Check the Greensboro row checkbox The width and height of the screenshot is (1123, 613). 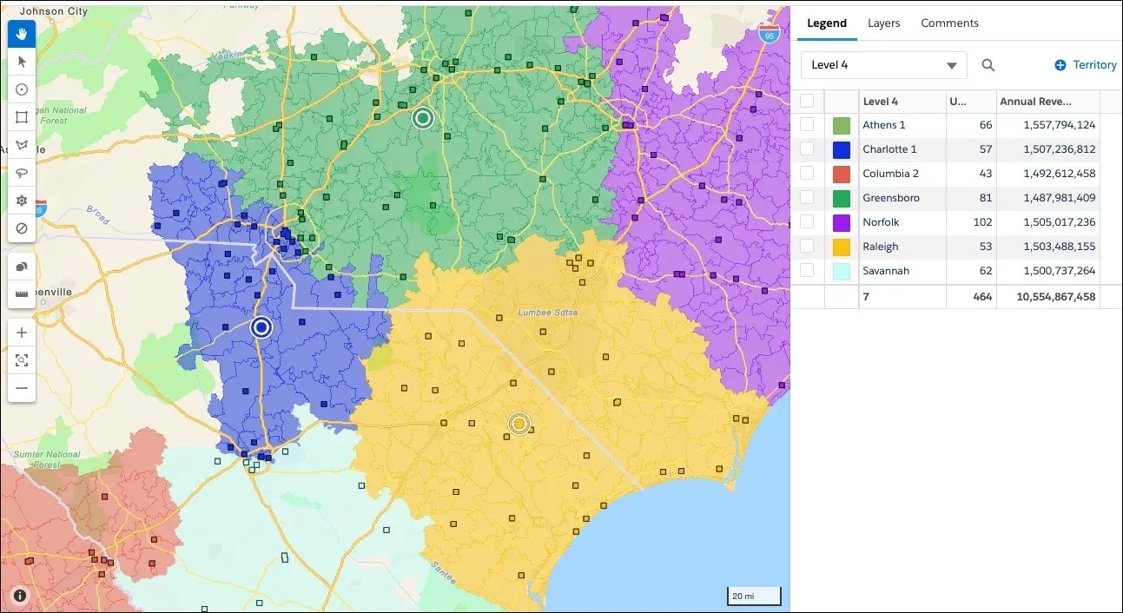807,198
